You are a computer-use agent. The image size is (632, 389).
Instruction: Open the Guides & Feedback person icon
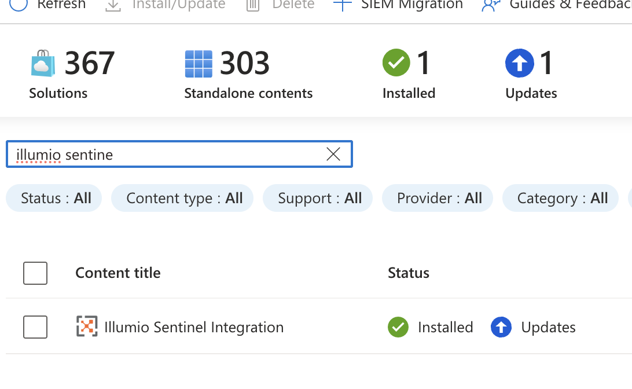point(491,5)
